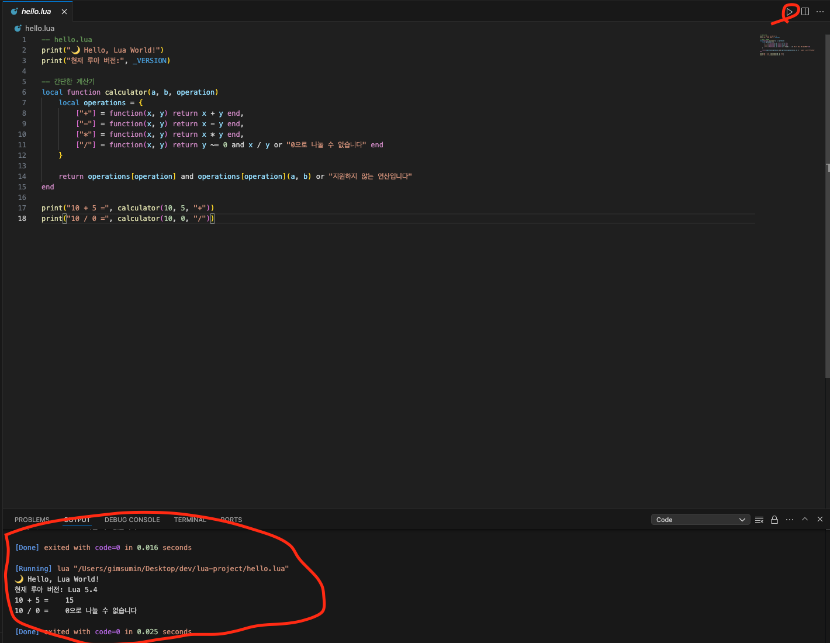Image resolution: width=830 pixels, height=643 pixels.
Task: Click the ["+"] key on line 8
Action: click(x=86, y=113)
